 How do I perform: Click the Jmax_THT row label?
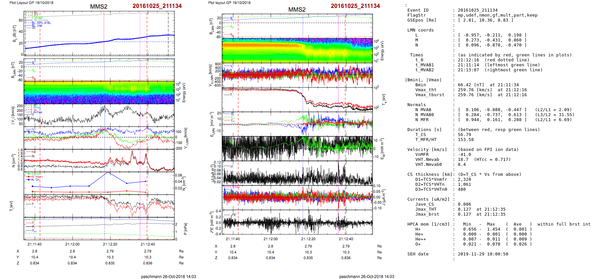pos(426,209)
